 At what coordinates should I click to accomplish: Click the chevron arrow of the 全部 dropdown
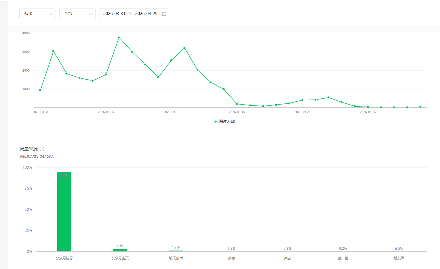pyautogui.click(x=91, y=14)
